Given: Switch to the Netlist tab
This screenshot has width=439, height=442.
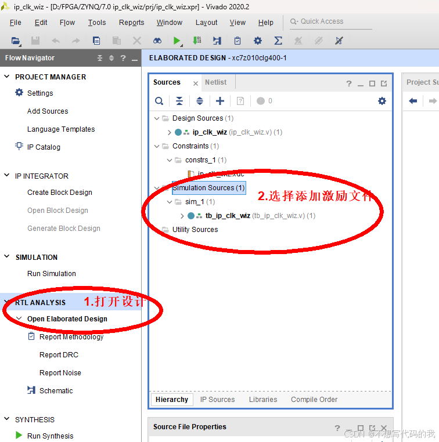Looking at the screenshot, I should click(216, 82).
